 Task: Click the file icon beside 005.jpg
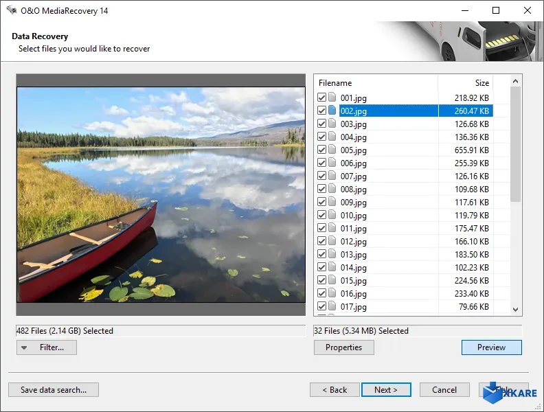[x=333, y=150]
